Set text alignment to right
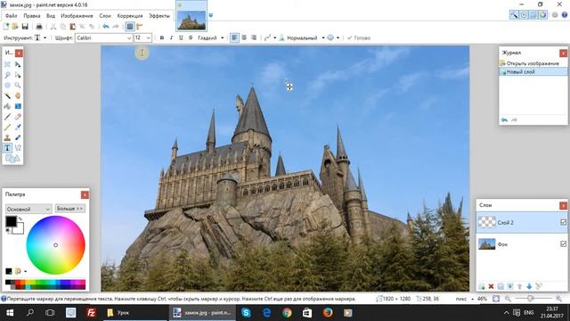The height and width of the screenshot is (321, 570). 254,37
